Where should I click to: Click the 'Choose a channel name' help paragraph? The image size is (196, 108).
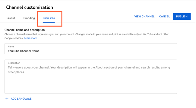87,36
